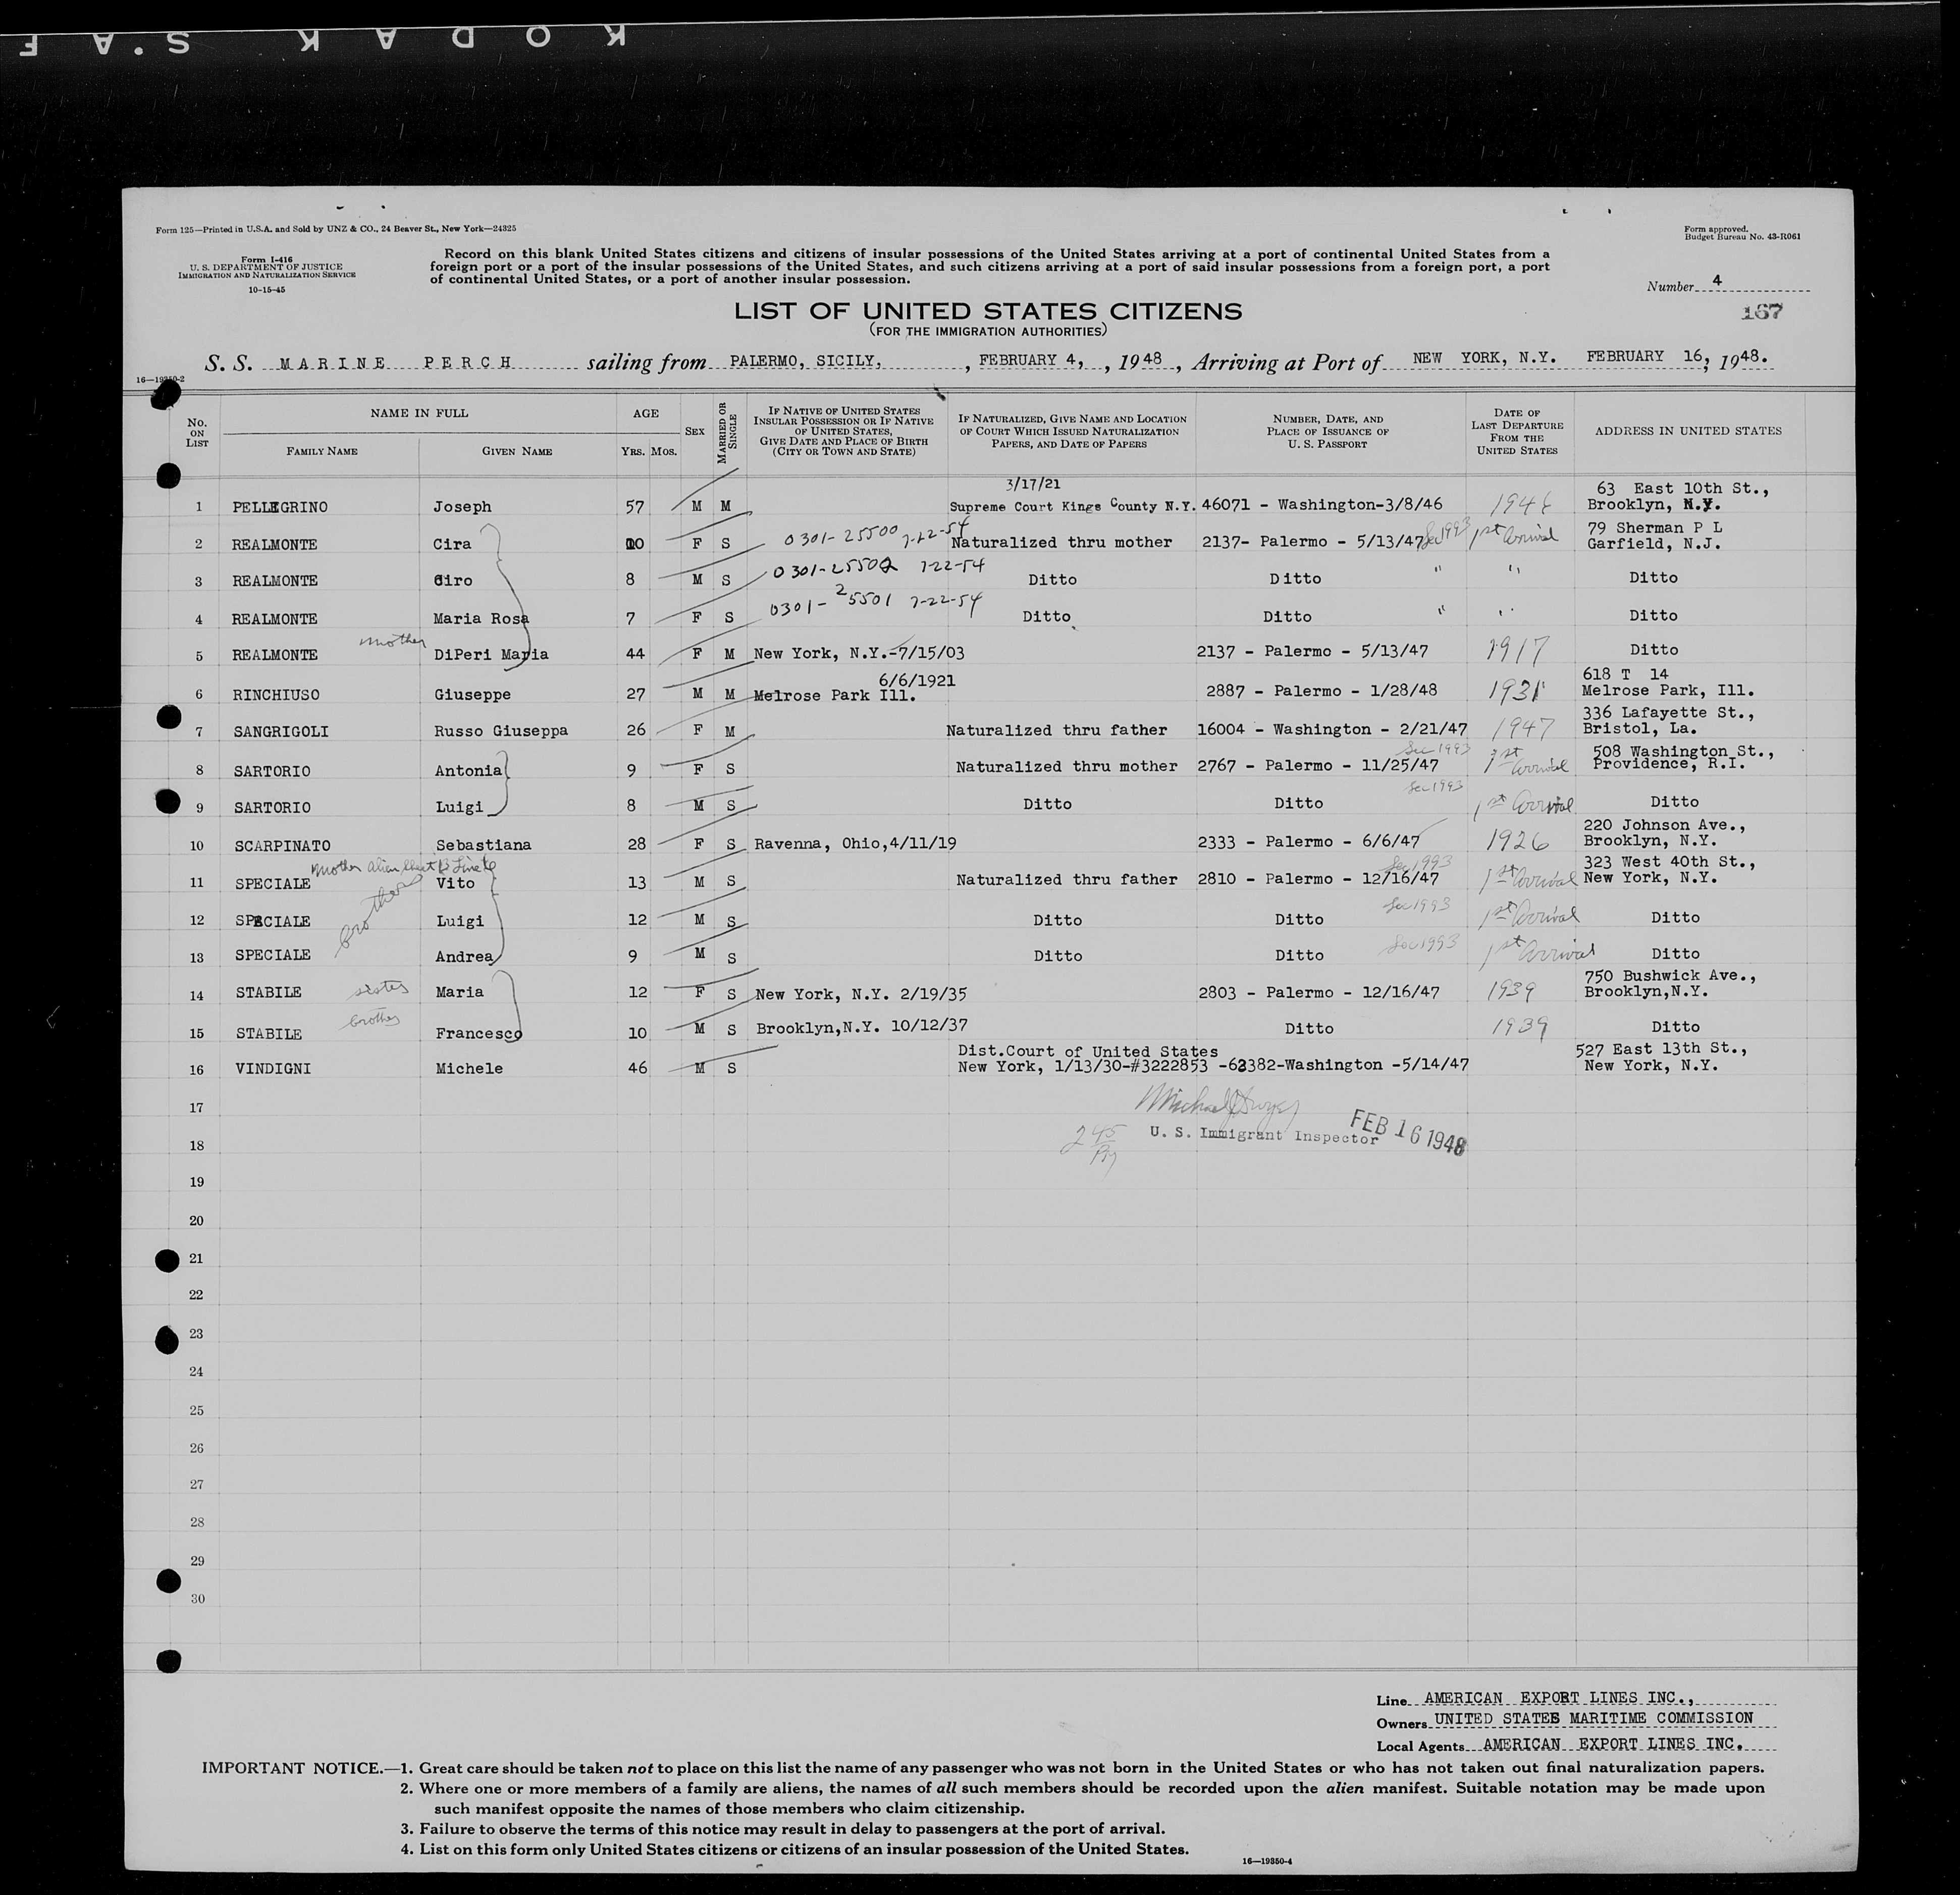Click handwritten year '1917' in row 5
This screenshot has height=1895, width=1960.
tap(1520, 651)
